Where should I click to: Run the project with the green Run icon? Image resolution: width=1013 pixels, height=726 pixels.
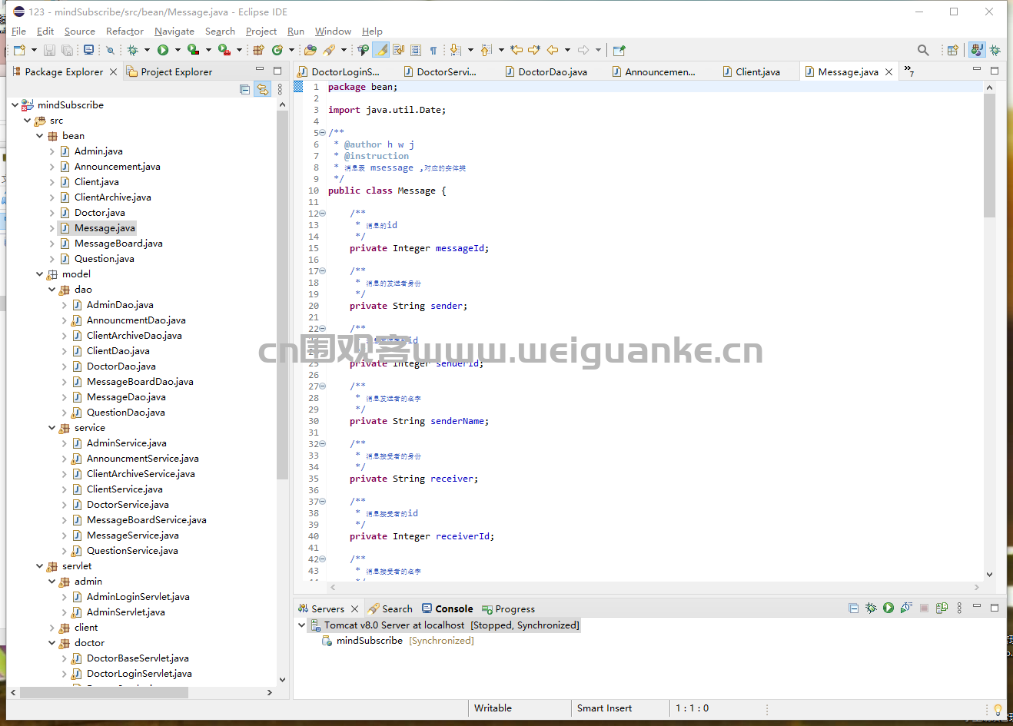[x=163, y=50]
